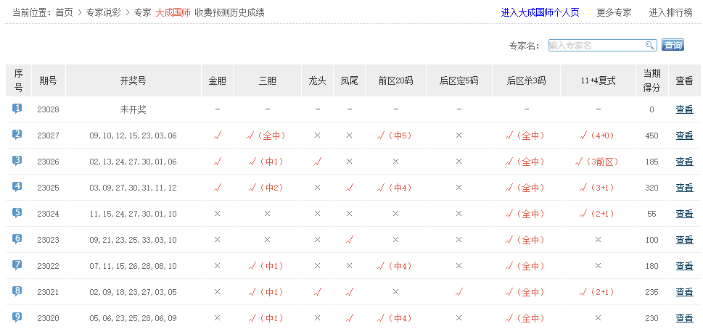Click the number 8 rank badge icon
The width and height of the screenshot is (703, 329).
click(x=17, y=291)
